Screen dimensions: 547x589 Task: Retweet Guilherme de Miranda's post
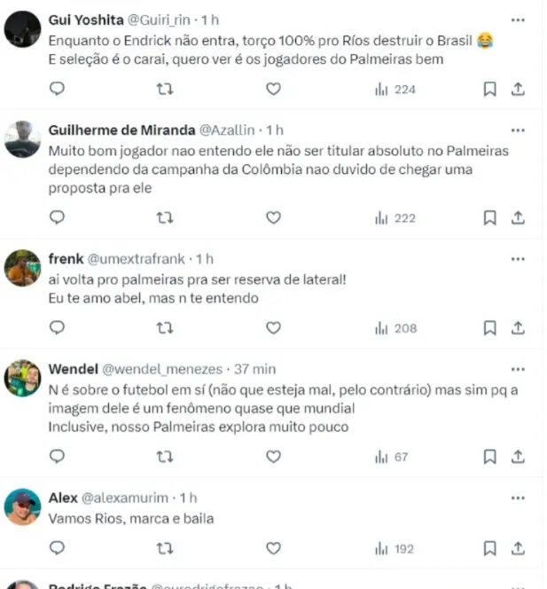[164, 217]
